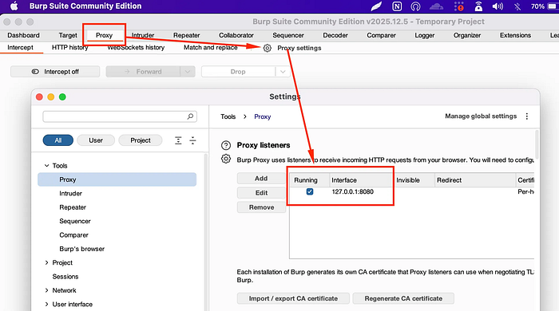Image resolution: width=559 pixels, height=311 pixels.
Task: Switch to the Repeater tab
Action: (x=186, y=35)
